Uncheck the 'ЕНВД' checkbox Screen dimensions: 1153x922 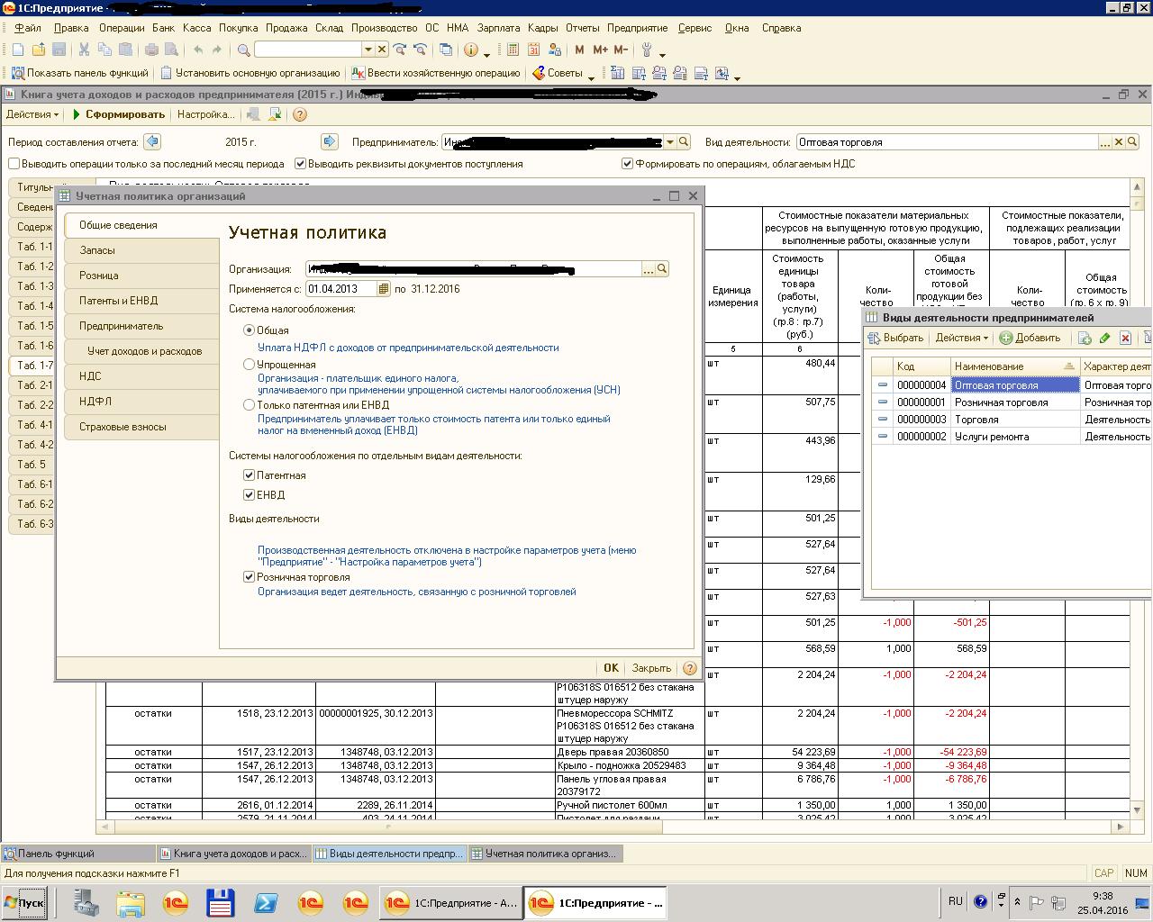[x=250, y=494]
